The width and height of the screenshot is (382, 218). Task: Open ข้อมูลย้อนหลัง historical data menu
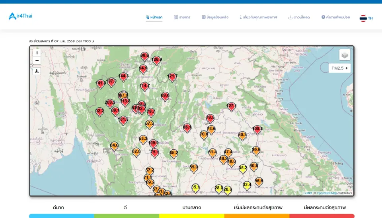click(x=215, y=17)
